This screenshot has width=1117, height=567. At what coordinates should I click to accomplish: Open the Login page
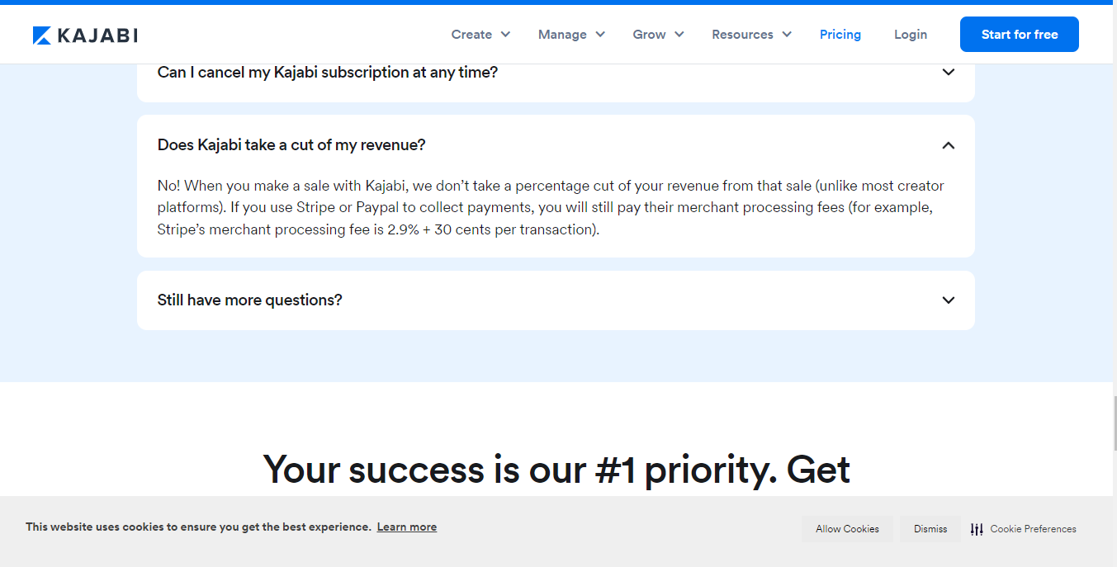pyautogui.click(x=910, y=35)
